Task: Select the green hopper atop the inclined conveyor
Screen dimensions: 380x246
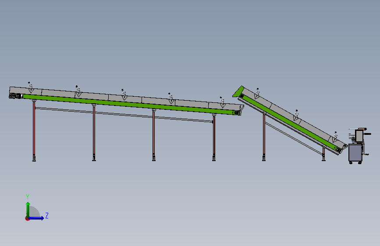Action: [x=239, y=91]
